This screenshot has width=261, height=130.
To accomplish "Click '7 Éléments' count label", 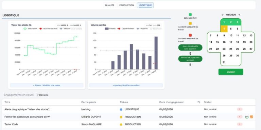I will pos(42,95).
